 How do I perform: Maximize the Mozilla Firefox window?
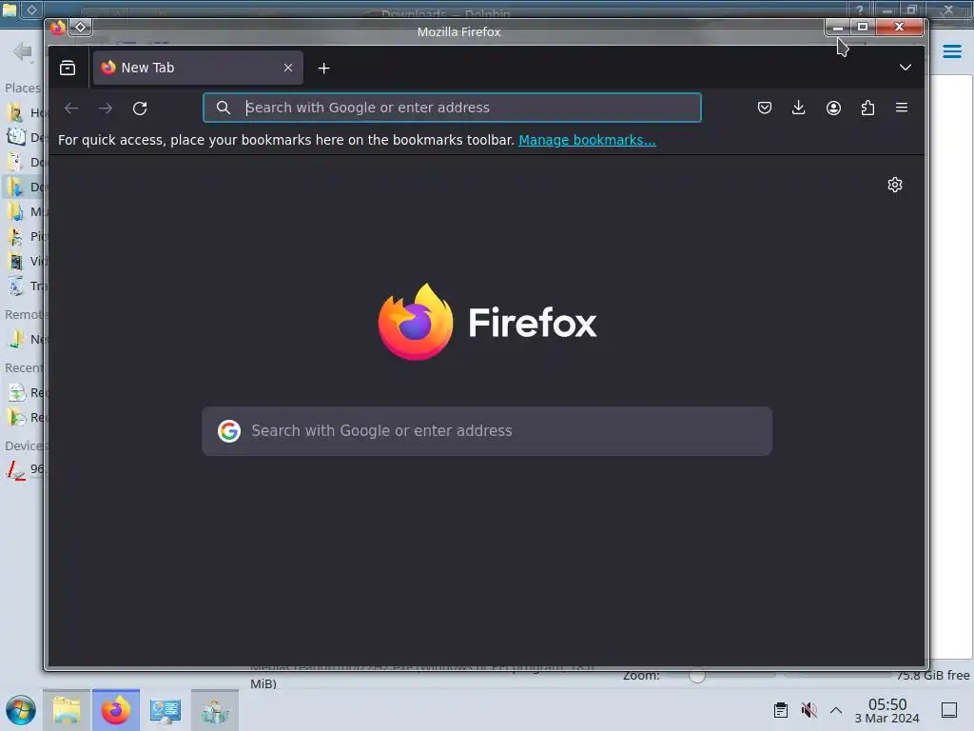[863, 27]
